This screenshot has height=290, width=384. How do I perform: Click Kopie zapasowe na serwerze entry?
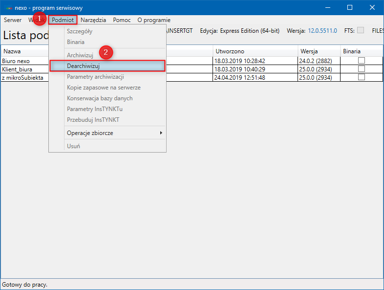coord(104,88)
